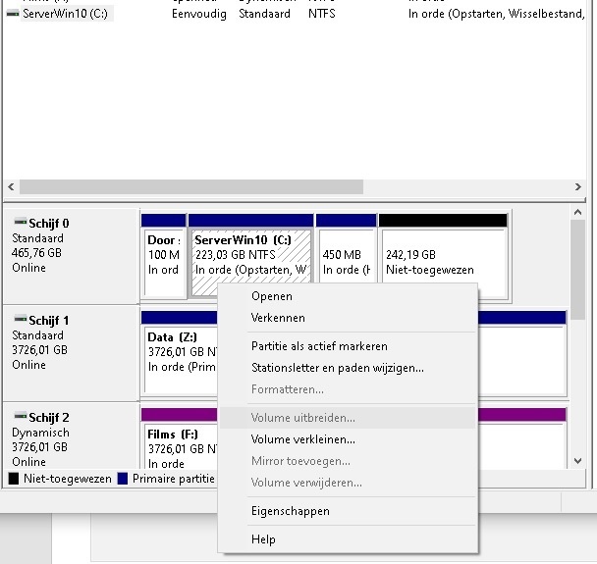The width and height of the screenshot is (597, 564).
Task: Click 'Standaard' cell in ServerWin10 list row
Action: 264,14
